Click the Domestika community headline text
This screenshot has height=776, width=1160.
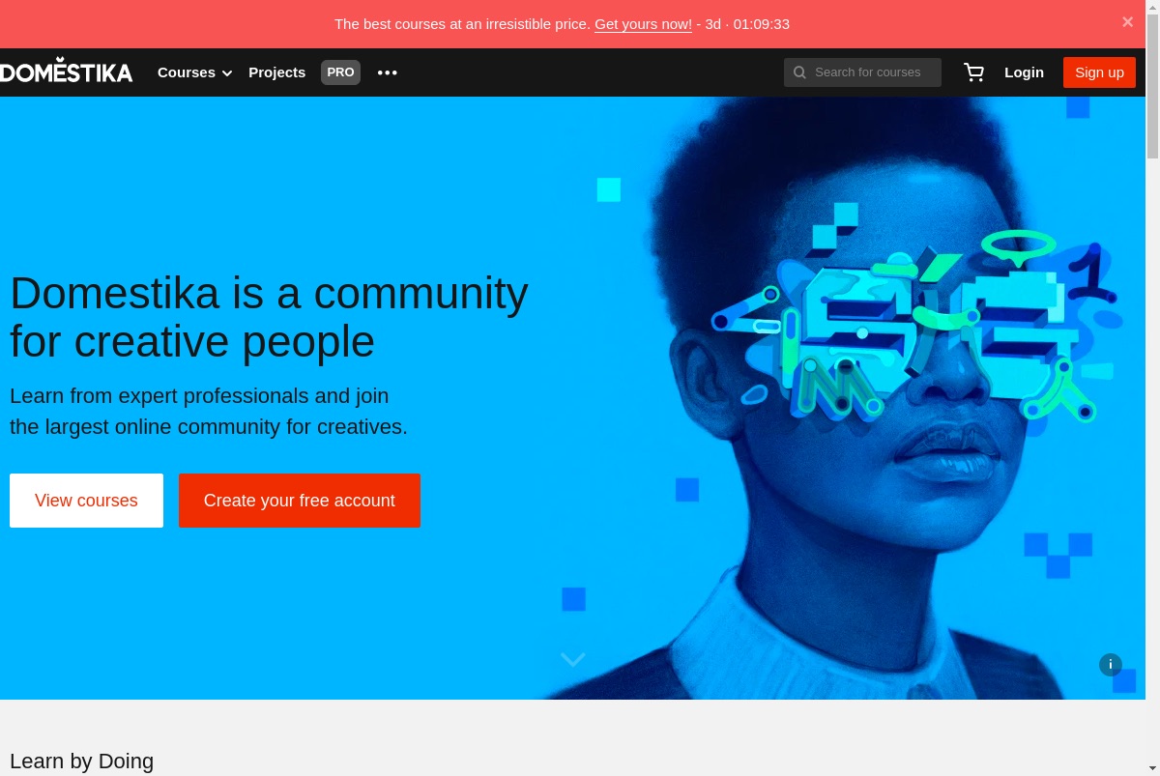tap(269, 317)
